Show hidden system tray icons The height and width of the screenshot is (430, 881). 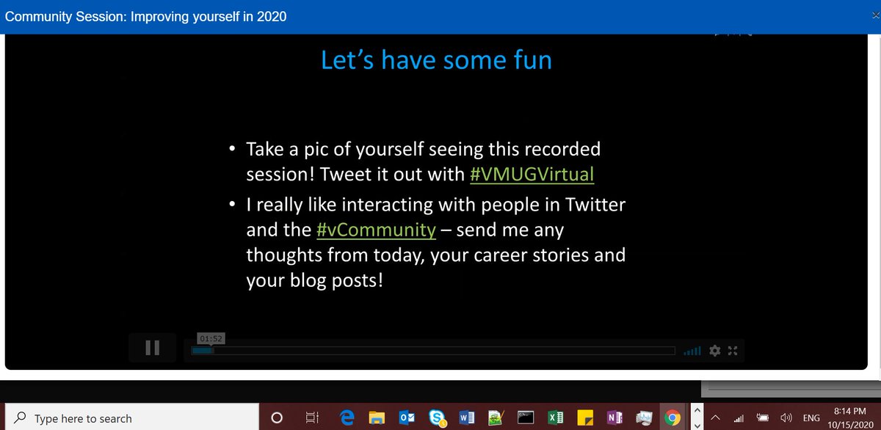(x=714, y=418)
